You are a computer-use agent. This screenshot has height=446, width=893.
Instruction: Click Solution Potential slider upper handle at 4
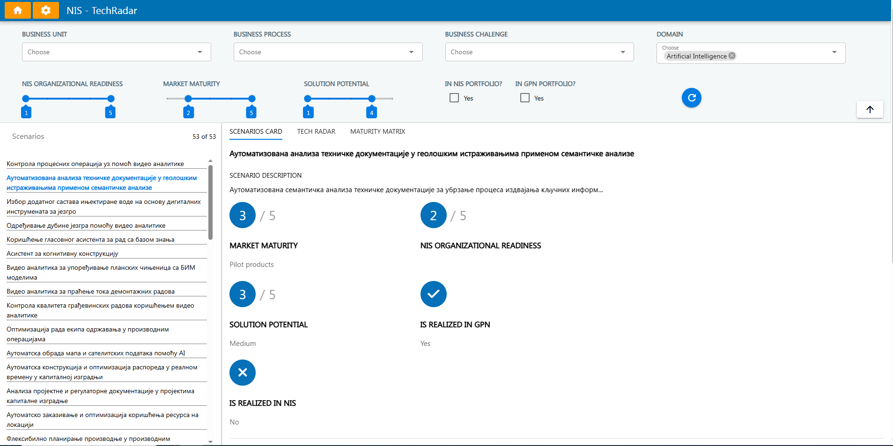(372, 99)
